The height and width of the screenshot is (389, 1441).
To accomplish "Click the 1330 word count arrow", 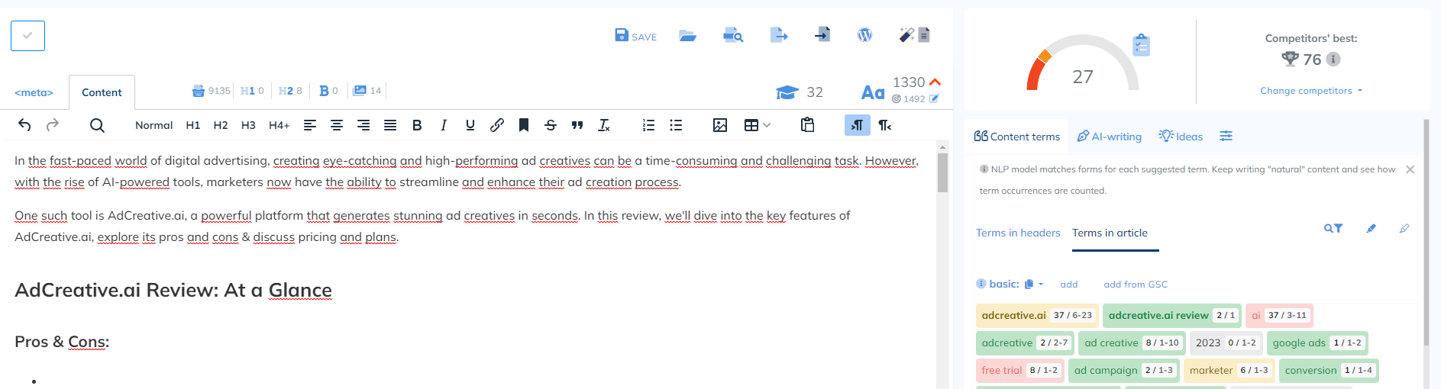I will click(x=935, y=82).
